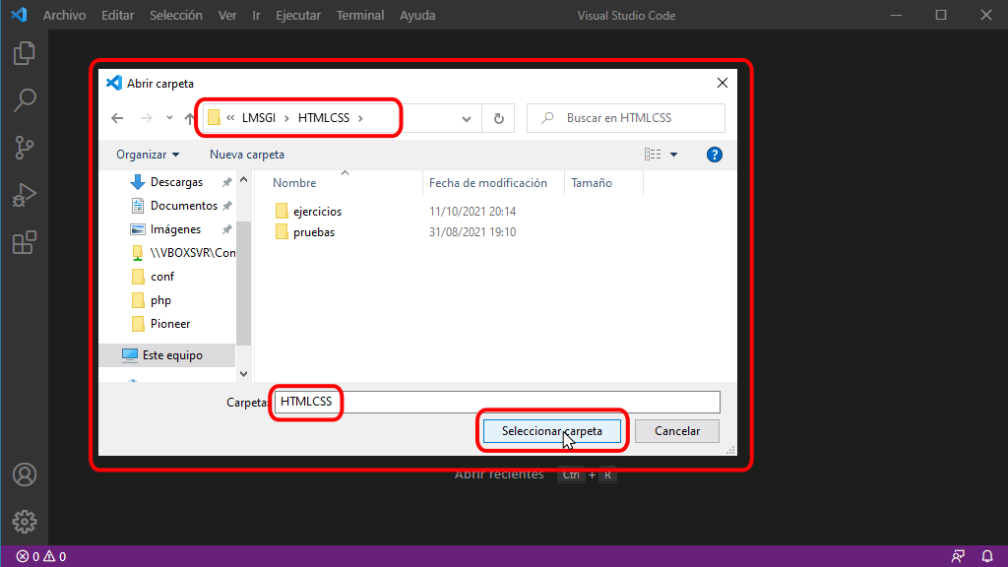Screen dimensions: 1008x567
Task: Open notifications bell in status bar
Action: [987, 557]
